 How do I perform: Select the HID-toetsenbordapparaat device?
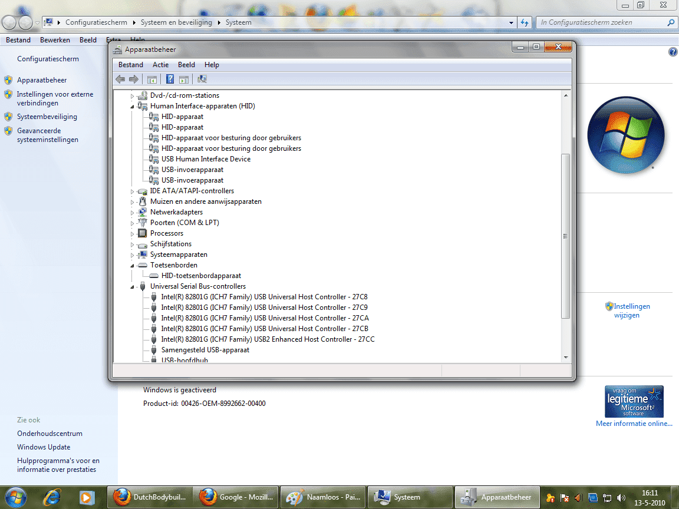201,276
